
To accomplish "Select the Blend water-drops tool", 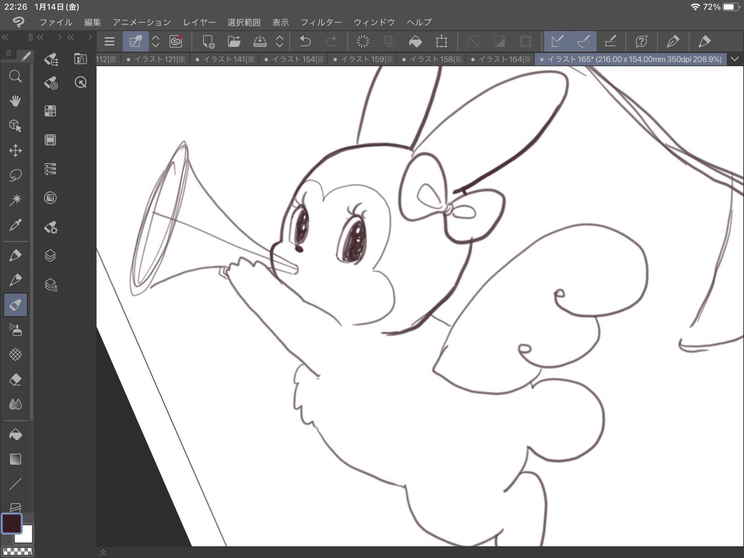I will pos(15,404).
